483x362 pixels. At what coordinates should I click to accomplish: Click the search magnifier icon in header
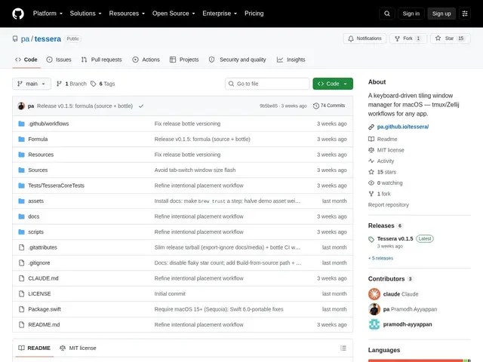point(387,14)
